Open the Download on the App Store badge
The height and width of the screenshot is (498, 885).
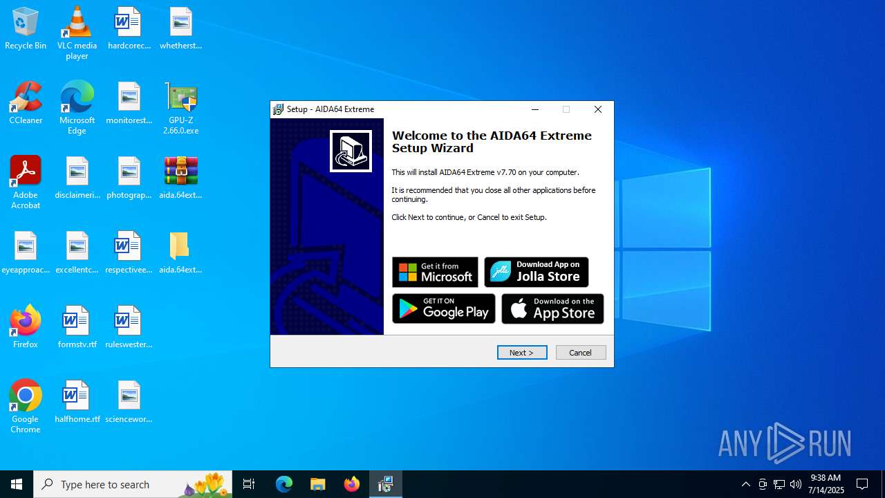(552, 308)
